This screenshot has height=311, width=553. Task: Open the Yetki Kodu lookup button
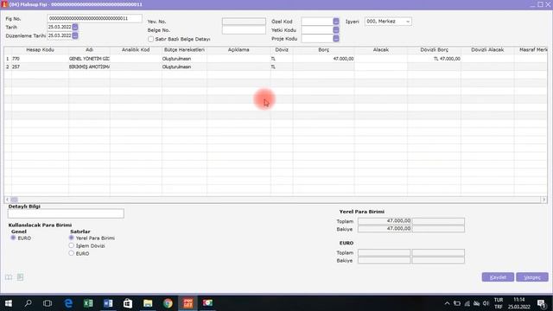click(x=336, y=30)
